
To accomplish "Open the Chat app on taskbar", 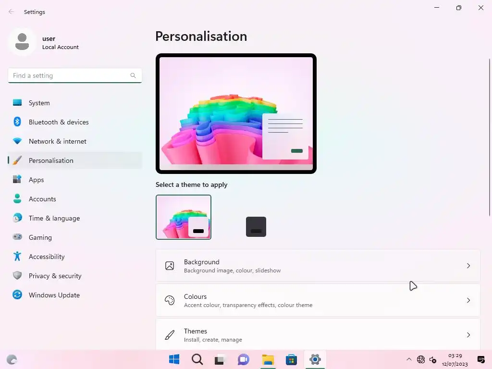I will [x=244, y=359].
